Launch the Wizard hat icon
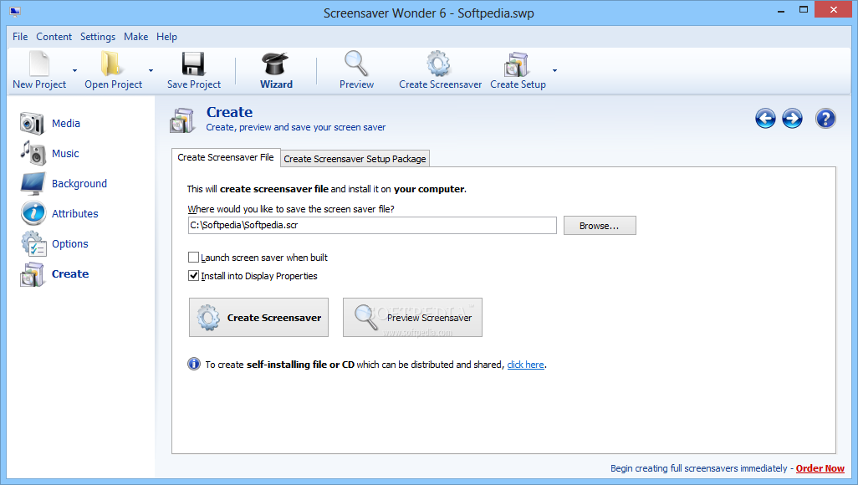 click(275, 64)
